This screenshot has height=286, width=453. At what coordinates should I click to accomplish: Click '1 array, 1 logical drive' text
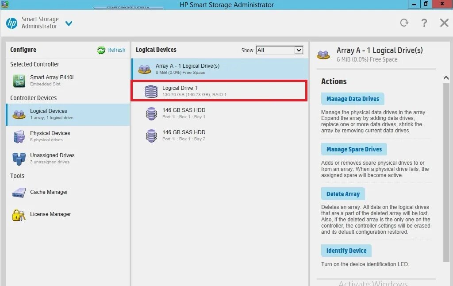coord(51,118)
